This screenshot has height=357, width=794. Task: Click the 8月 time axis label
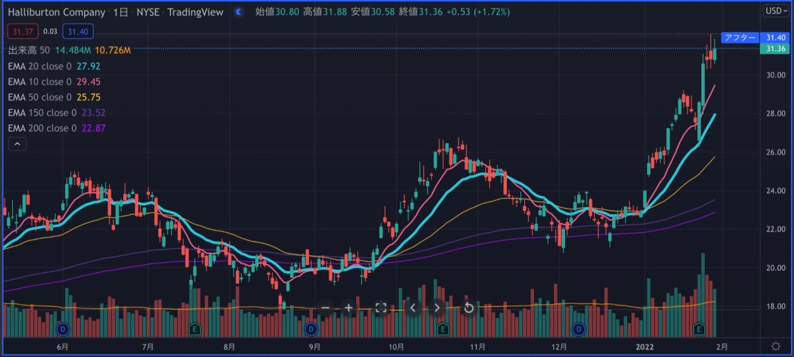[229, 346]
